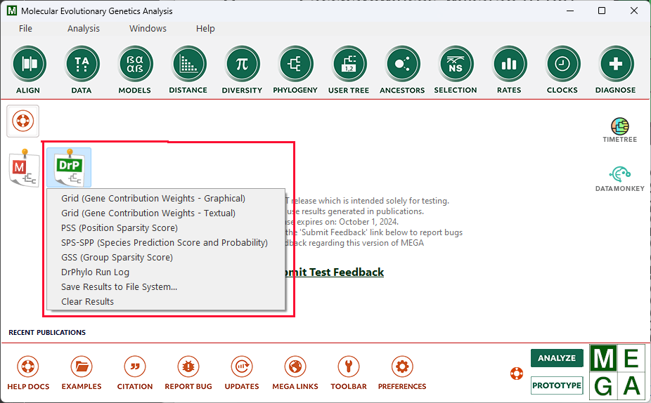Open the ALIGN tool icon

coord(28,65)
